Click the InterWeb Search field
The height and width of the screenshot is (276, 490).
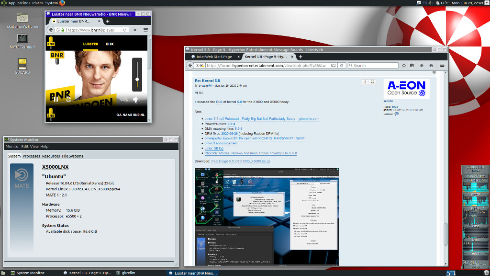[373, 65]
